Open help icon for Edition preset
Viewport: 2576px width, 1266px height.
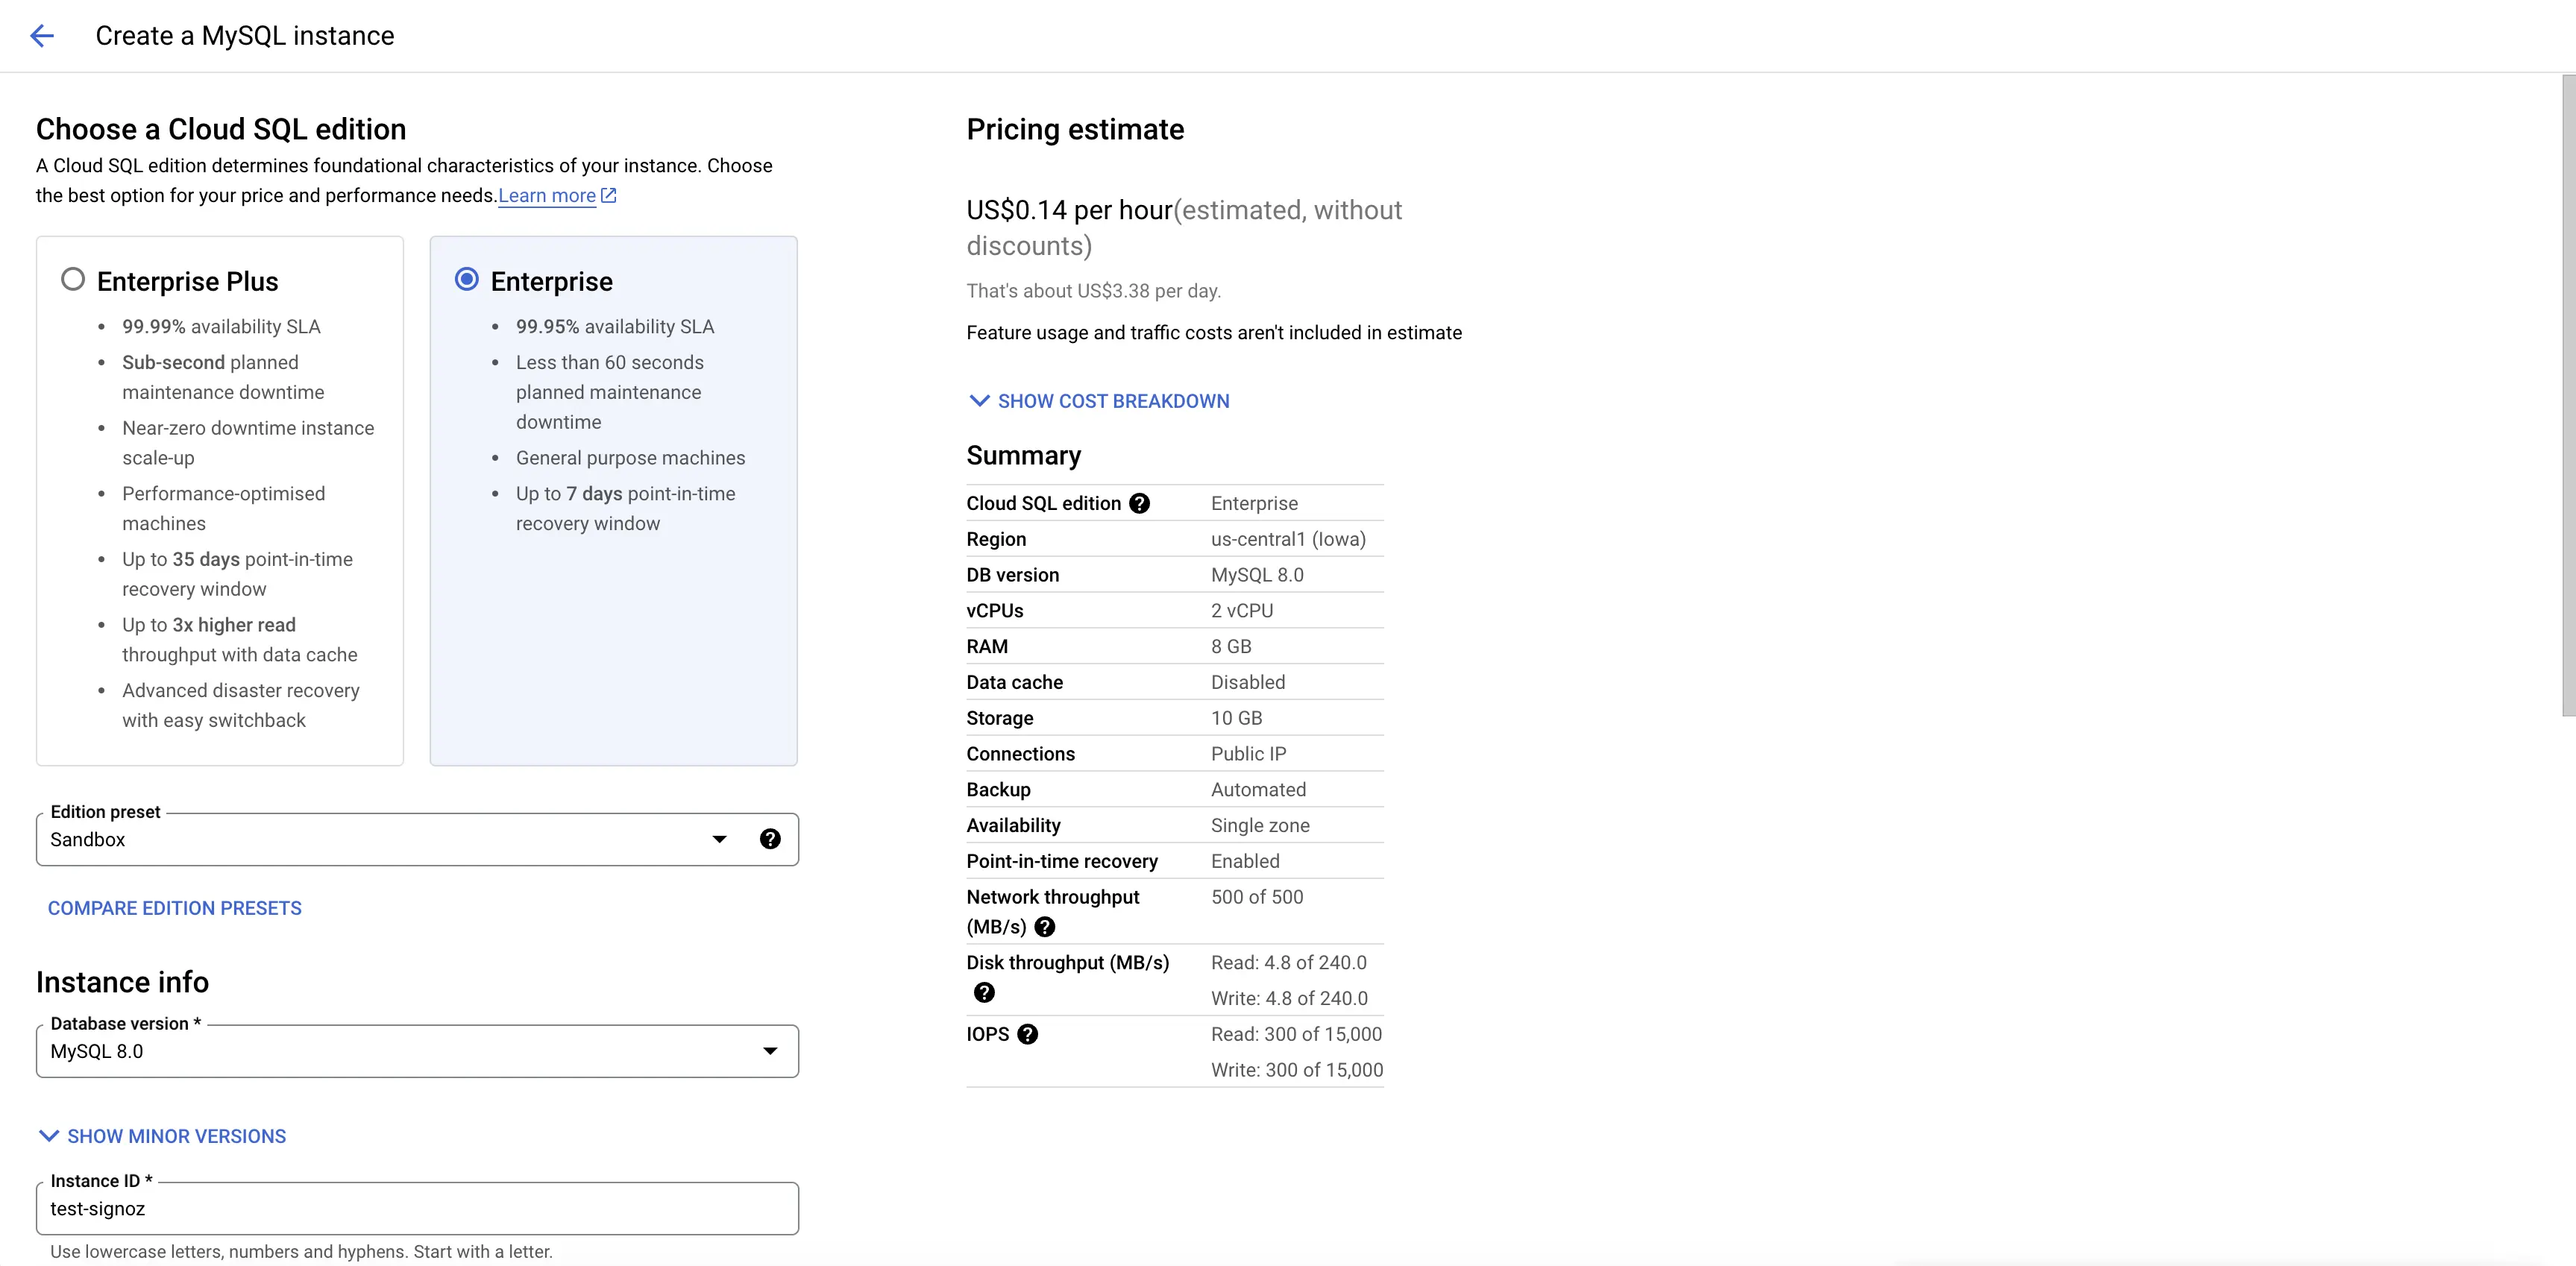tap(770, 839)
